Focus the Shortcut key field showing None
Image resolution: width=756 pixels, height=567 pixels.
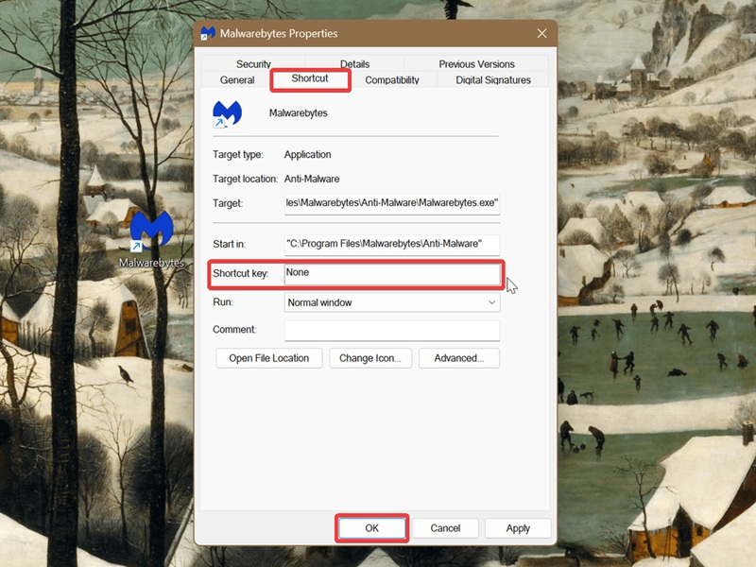[x=392, y=273]
